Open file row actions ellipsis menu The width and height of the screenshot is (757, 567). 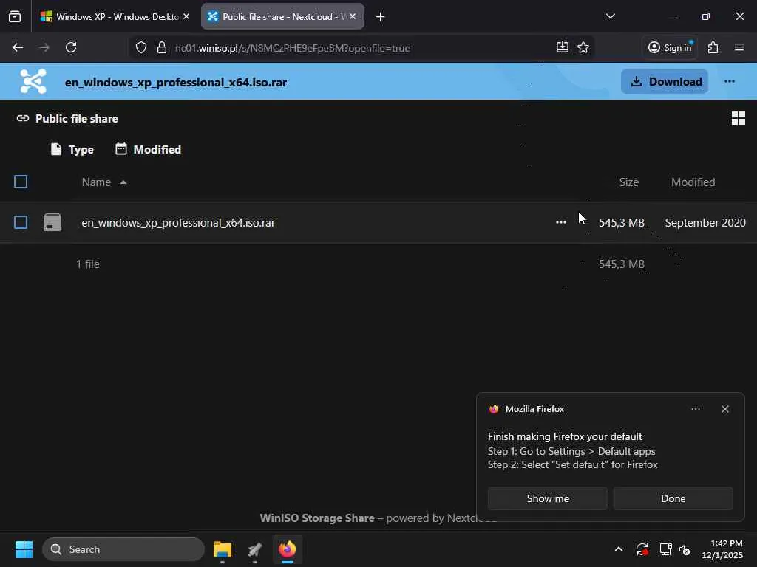[x=560, y=222]
